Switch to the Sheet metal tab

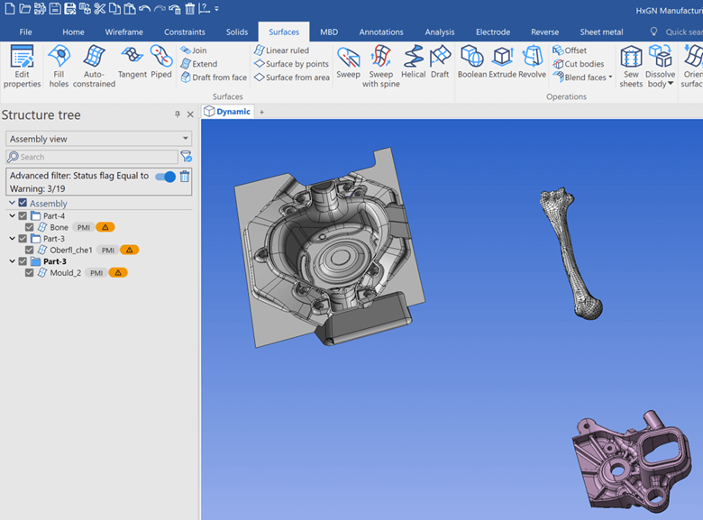[x=601, y=32]
